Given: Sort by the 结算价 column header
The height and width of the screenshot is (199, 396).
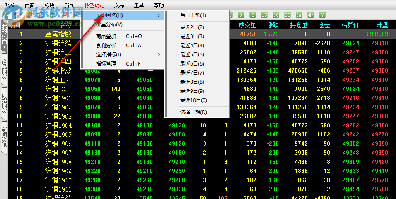Looking at the screenshot, I should click(x=350, y=25).
